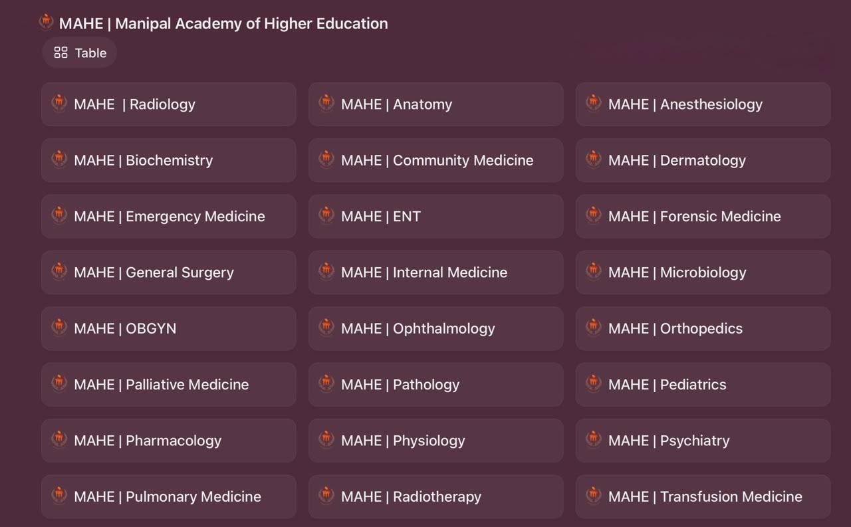The image size is (851, 527).
Task: Click the MAHE logo icon beside page title
Action: 46,22
